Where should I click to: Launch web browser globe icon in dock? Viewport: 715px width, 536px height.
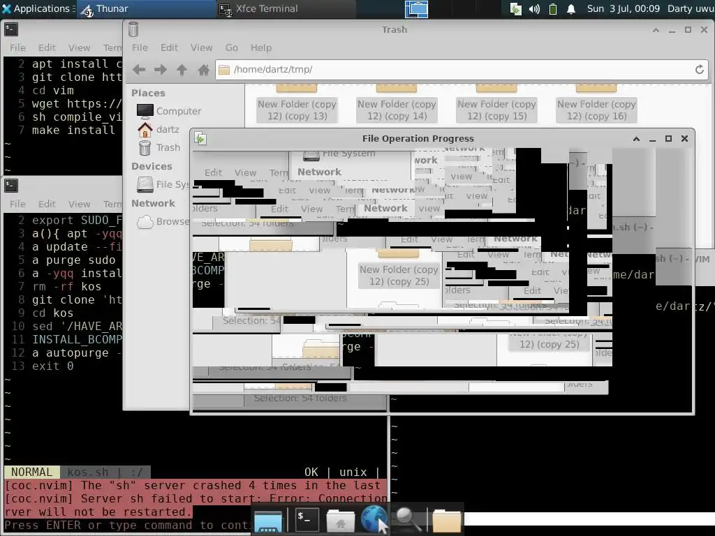click(373, 519)
